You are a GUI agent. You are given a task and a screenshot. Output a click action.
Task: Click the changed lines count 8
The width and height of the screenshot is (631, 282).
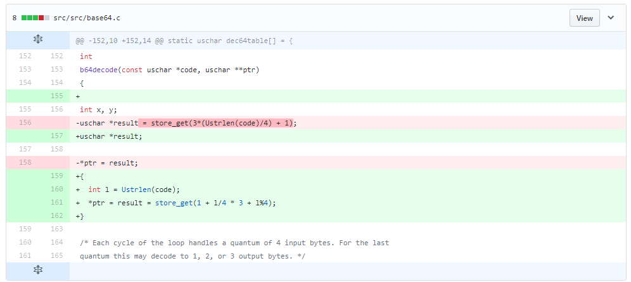(x=15, y=18)
